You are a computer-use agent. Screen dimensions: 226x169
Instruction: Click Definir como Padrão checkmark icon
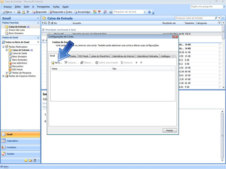click(97, 63)
